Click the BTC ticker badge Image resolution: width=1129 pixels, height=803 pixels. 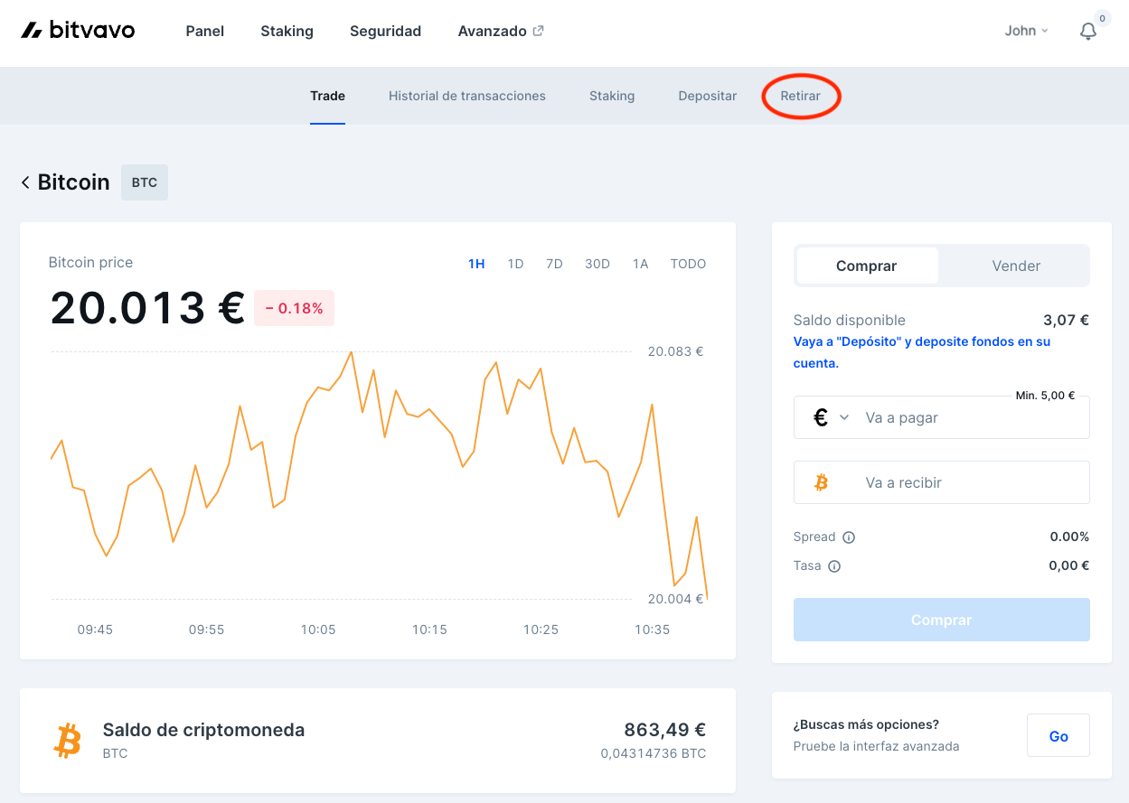pyautogui.click(x=145, y=182)
